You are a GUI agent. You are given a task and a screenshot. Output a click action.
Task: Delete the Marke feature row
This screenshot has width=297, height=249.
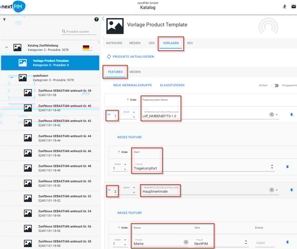pyautogui.click(x=287, y=242)
